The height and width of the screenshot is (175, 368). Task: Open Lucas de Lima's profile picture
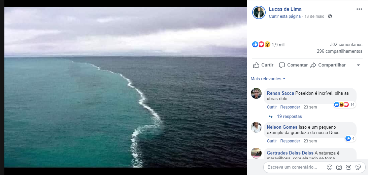[x=259, y=12]
